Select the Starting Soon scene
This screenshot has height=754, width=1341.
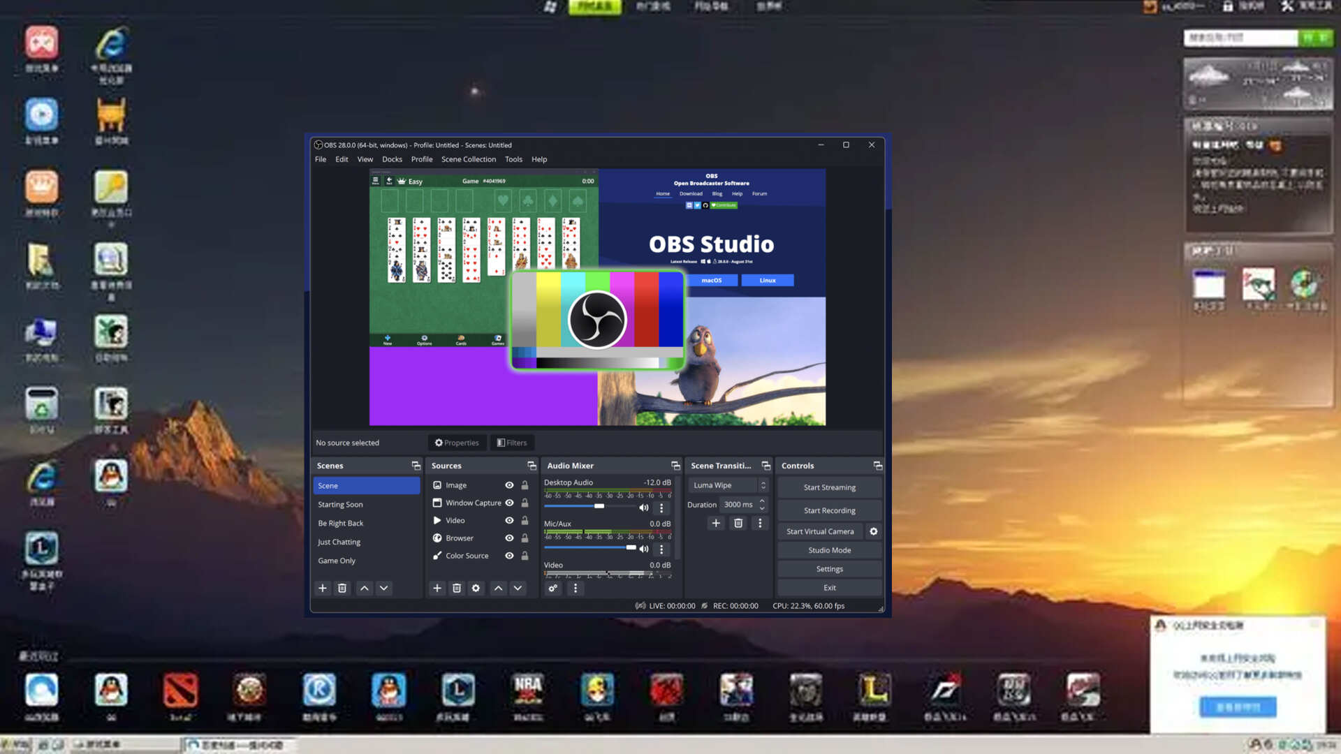pyautogui.click(x=367, y=504)
